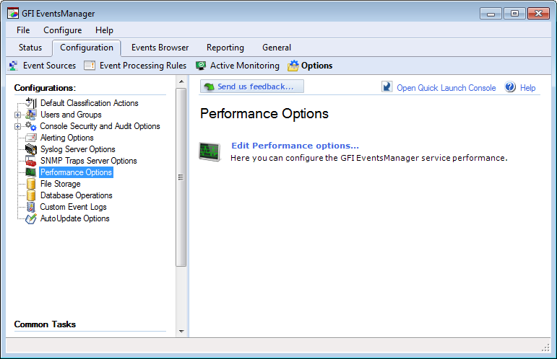Click the Syslog Server Options icon
Image resolution: width=557 pixels, height=359 pixels.
tap(31, 149)
